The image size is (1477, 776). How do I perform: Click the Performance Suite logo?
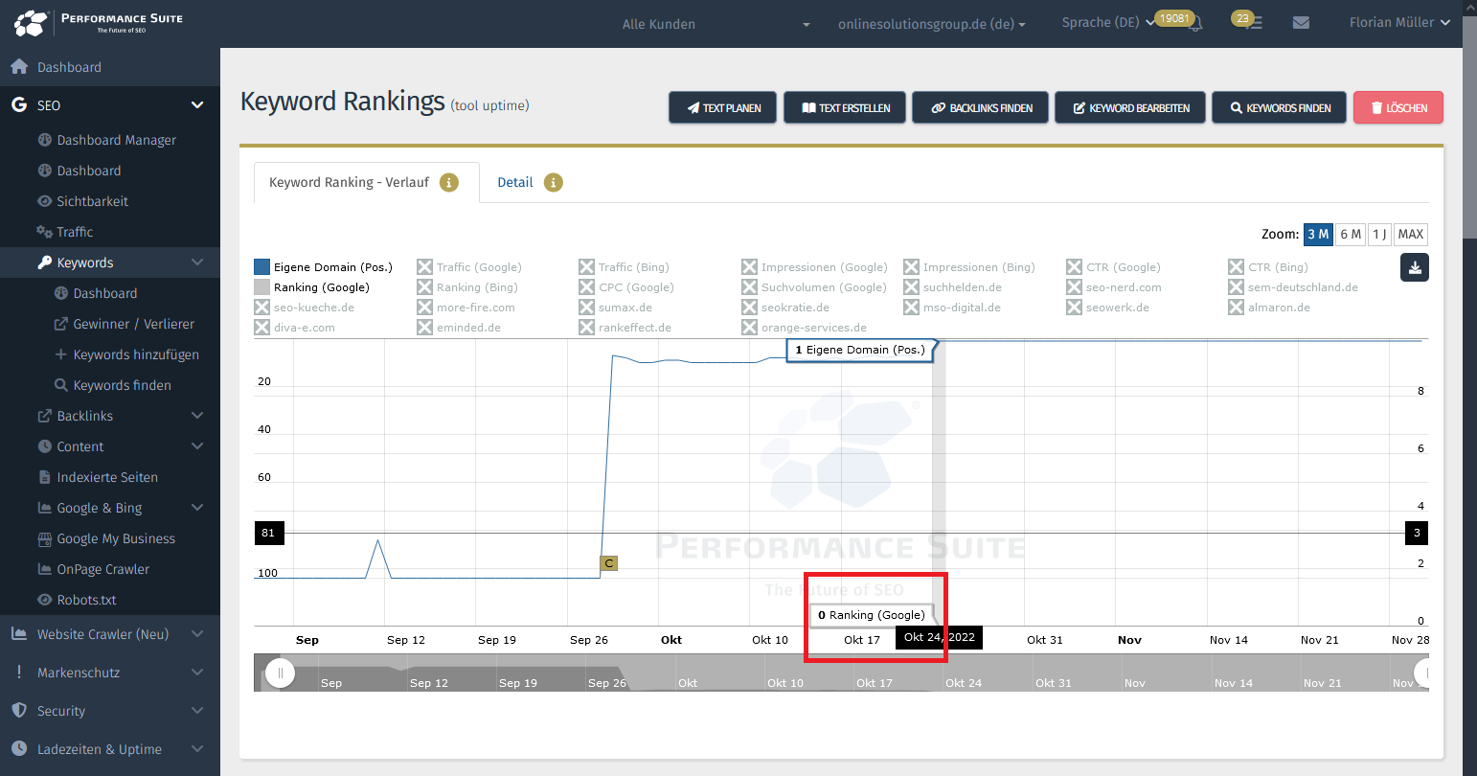[x=99, y=22]
